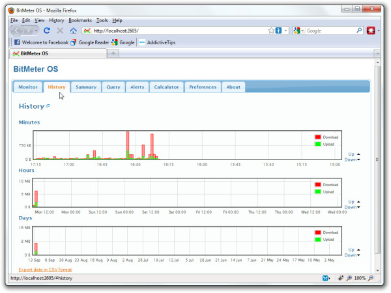The image size is (391, 293).
Task: Open the About tab
Action: pyautogui.click(x=233, y=87)
